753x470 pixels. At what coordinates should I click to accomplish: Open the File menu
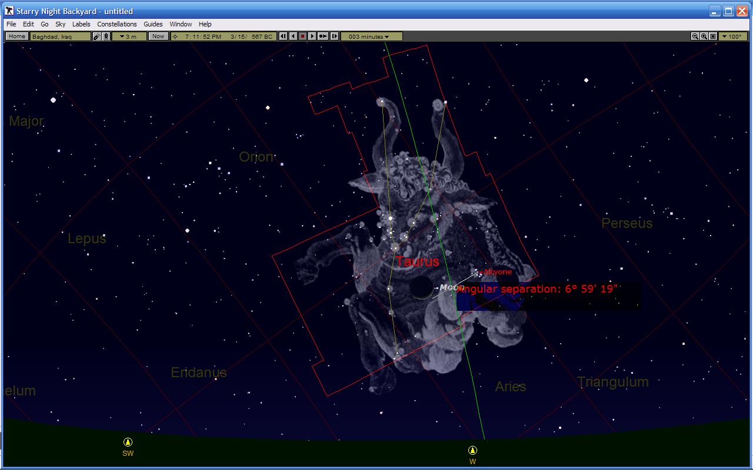pos(11,24)
